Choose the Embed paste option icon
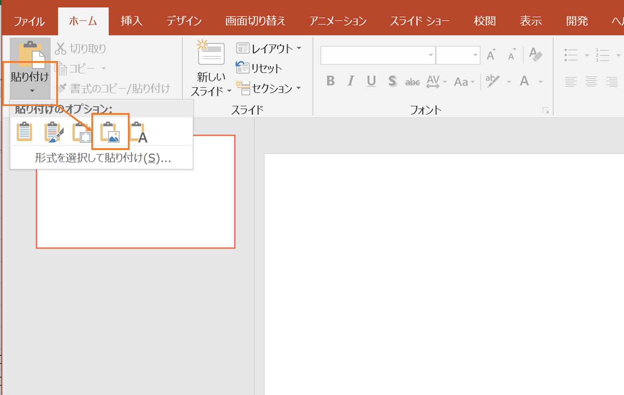Image resolution: width=624 pixels, height=395 pixels. pos(82,132)
